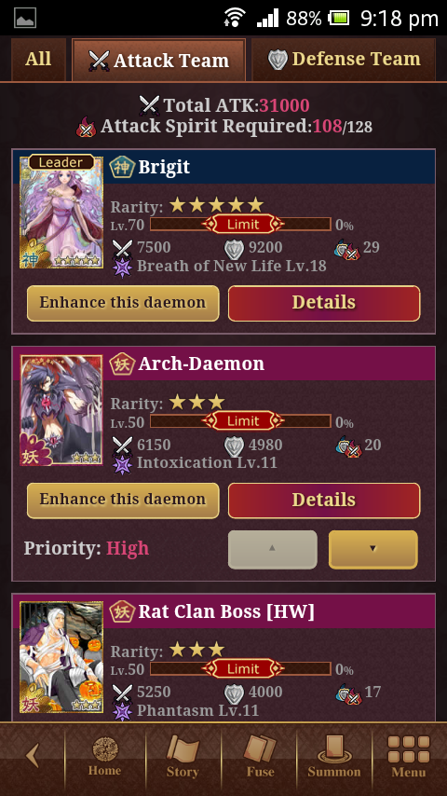The width and height of the screenshot is (447, 796).
Task: Tap the Attack Spirit flame icon
Action: (x=87, y=127)
